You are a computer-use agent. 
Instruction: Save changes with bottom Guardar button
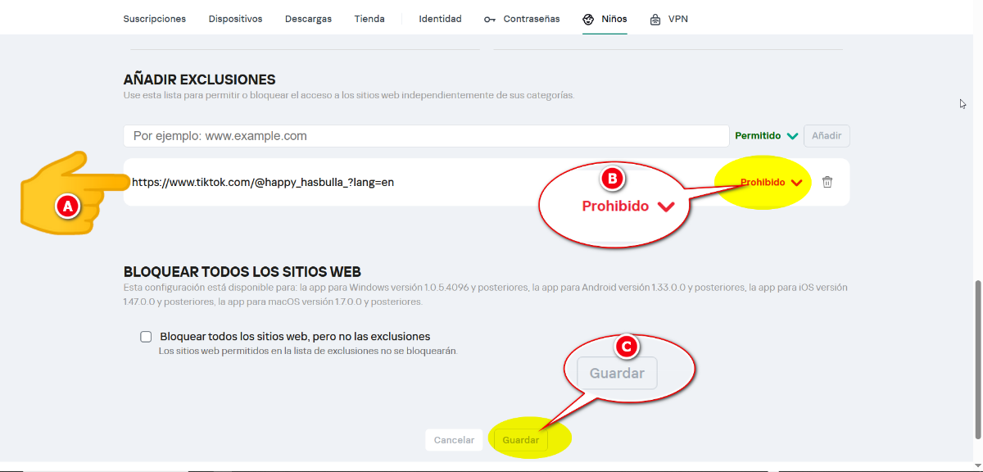click(521, 440)
